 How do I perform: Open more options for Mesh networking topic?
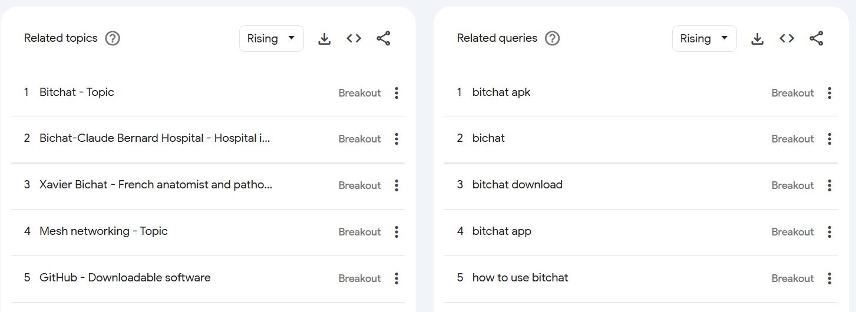[396, 232]
